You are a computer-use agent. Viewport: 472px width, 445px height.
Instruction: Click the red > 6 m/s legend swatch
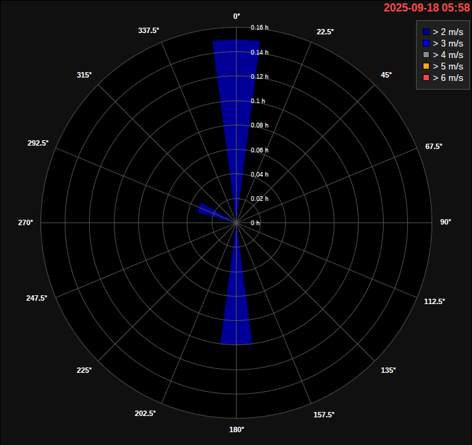[426, 78]
